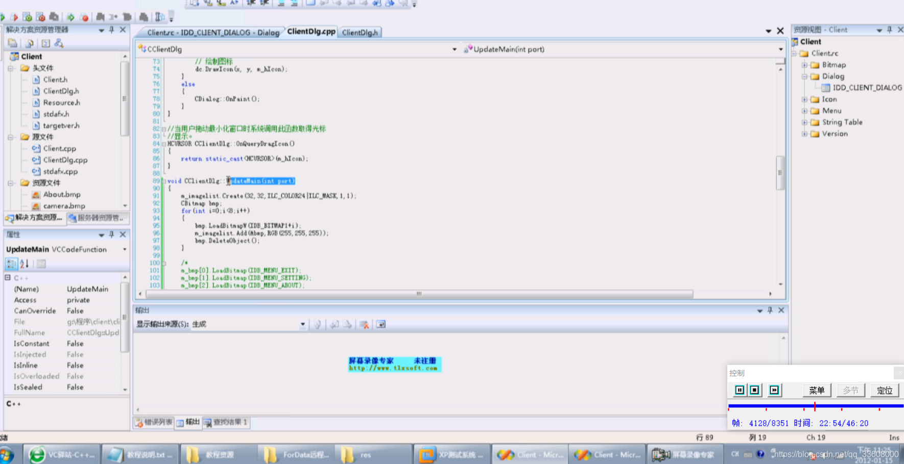This screenshot has height=464, width=904.
Task: Click the View Code icon in Solution Explorer toolbar
Action: click(46, 43)
